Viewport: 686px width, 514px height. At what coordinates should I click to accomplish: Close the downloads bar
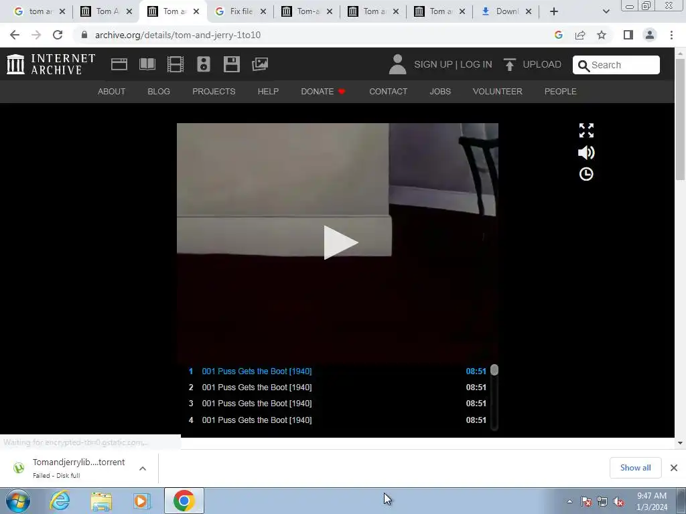tap(674, 468)
